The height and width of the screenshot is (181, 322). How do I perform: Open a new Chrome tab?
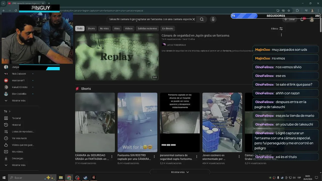point(49,3)
